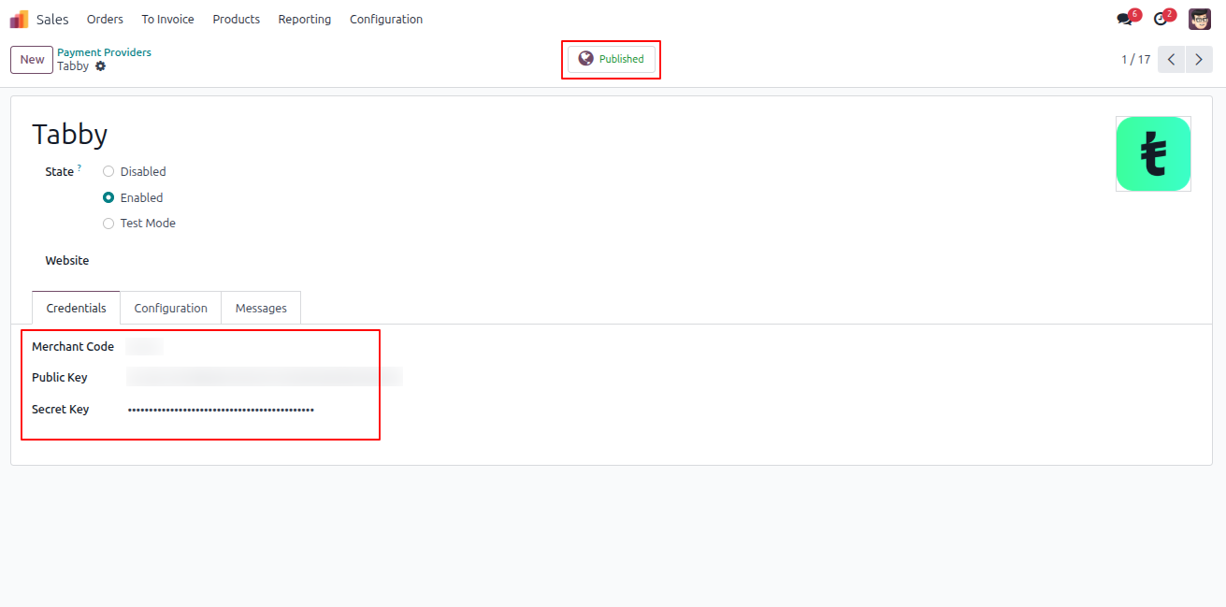Click the 1 / 17 record counter
The height and width of the screenshot is (607, 1226).
tap(1135, 59)
